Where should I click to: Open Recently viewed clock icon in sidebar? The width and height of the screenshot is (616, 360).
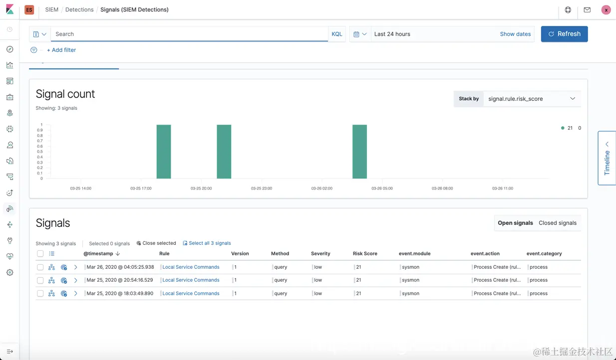coord(9,29)
